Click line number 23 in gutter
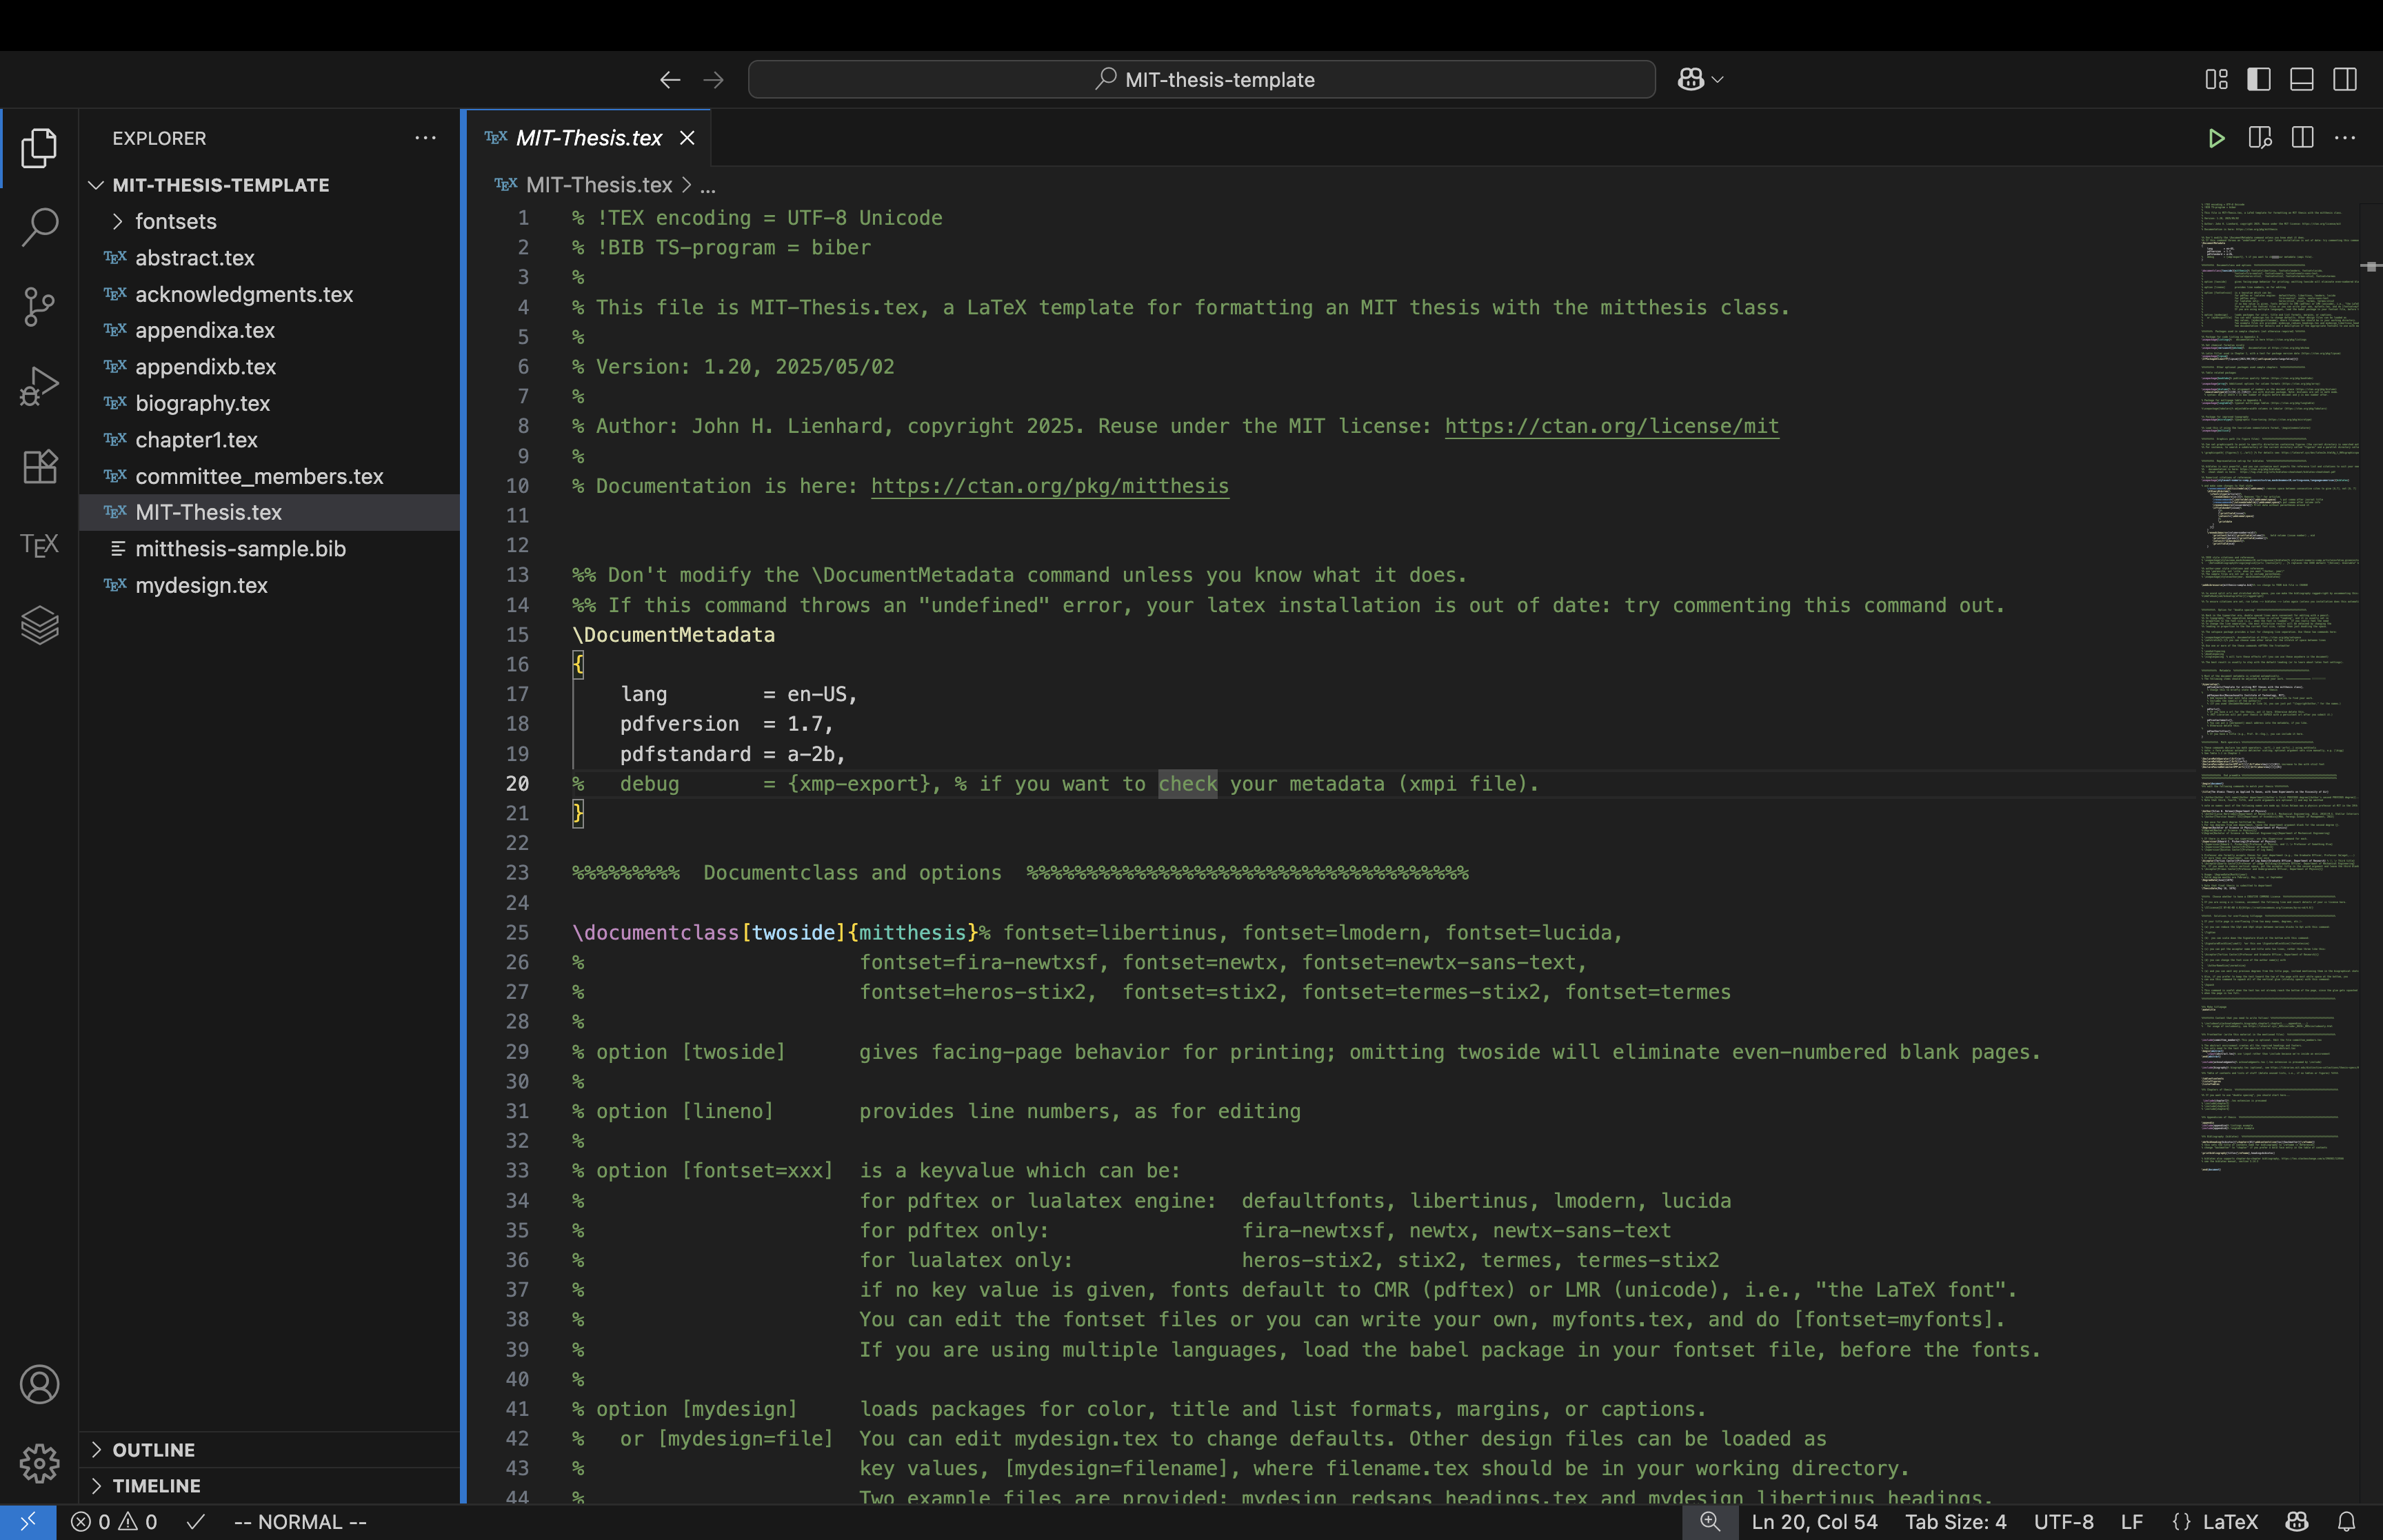Image resolution: width=2383 pixels, height=1540 pixels. (517, 873)
